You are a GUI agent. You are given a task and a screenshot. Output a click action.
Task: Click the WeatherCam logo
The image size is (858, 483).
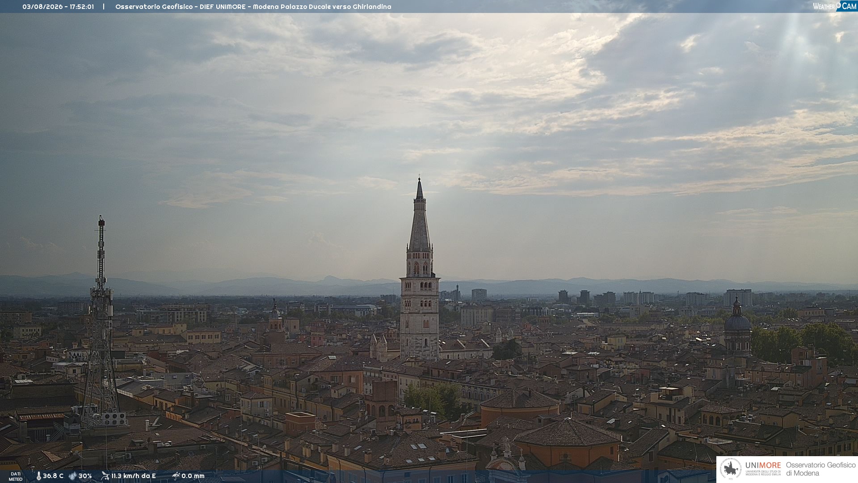coord(835,6)
